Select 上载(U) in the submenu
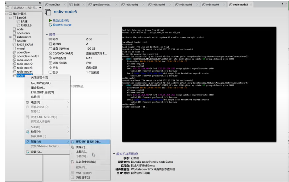The height and width of the screenshot is (182, 289). coord(81,152)
